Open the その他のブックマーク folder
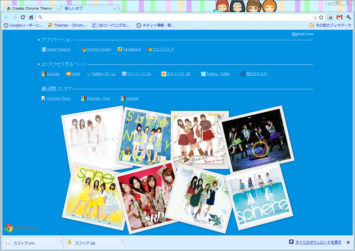The image size is (355, 251). point(330,25)
